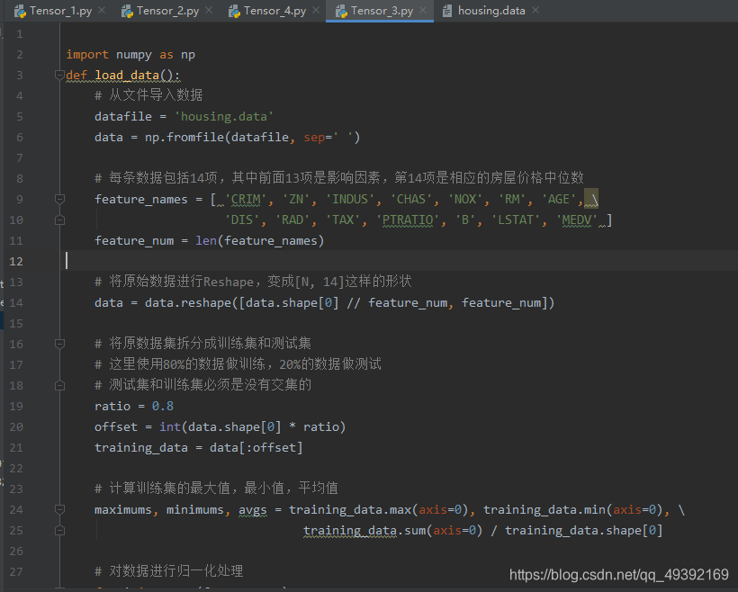Image resolution: width=738 pixels, height=592 pixels.
Task: Click the 'CRIM' string in feature_names
Action: click(x=246, y=199)
